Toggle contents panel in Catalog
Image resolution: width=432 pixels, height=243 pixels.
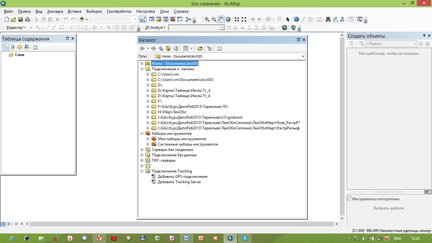coord(210,48)
